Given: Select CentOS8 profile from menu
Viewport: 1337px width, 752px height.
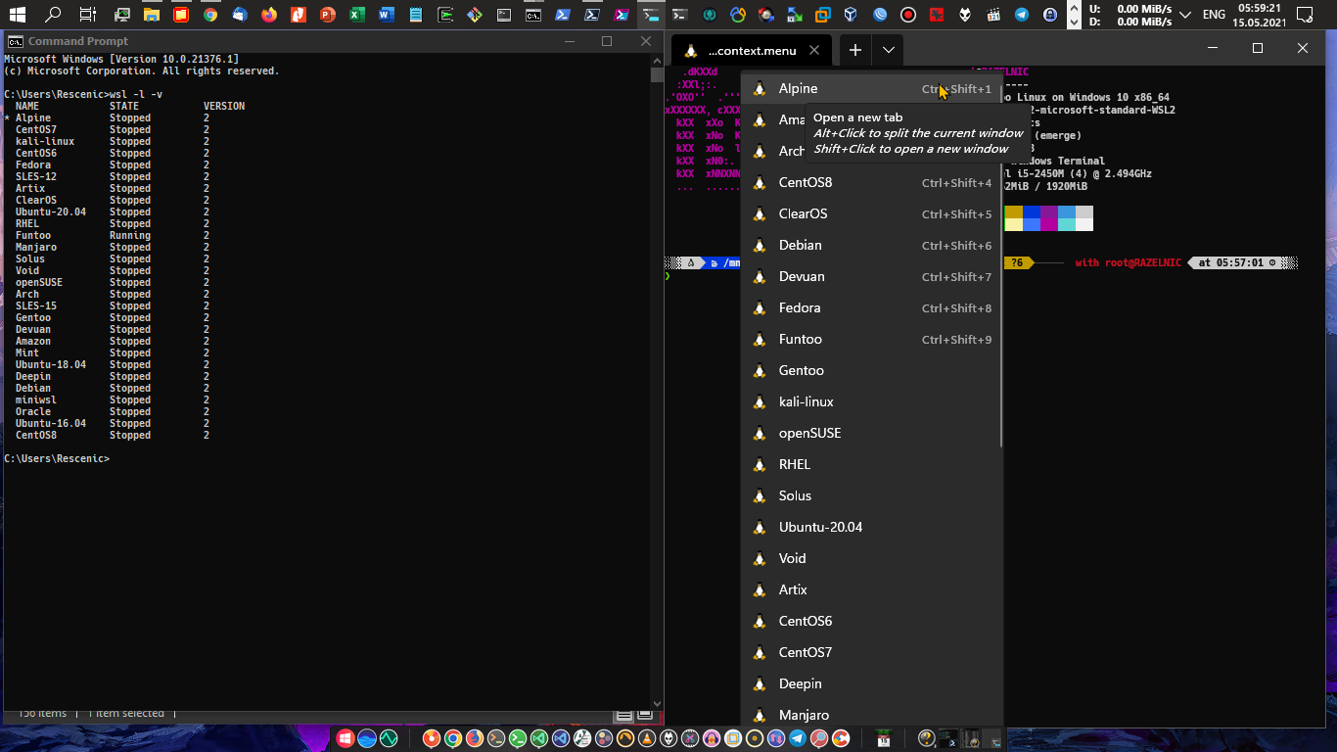Looking at the screenshot, I should point(872,182).
